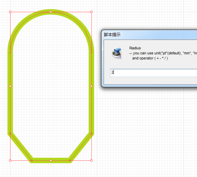Click left anchor point on bottom edge
197x177 pixels.
(32, 160)
